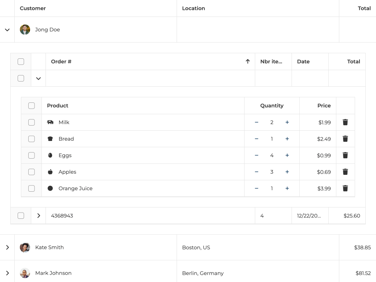The image size is (376, 282).
Task: Increase Eggs quantity by one
Action: pyautogui.click(x=287, y=155)
